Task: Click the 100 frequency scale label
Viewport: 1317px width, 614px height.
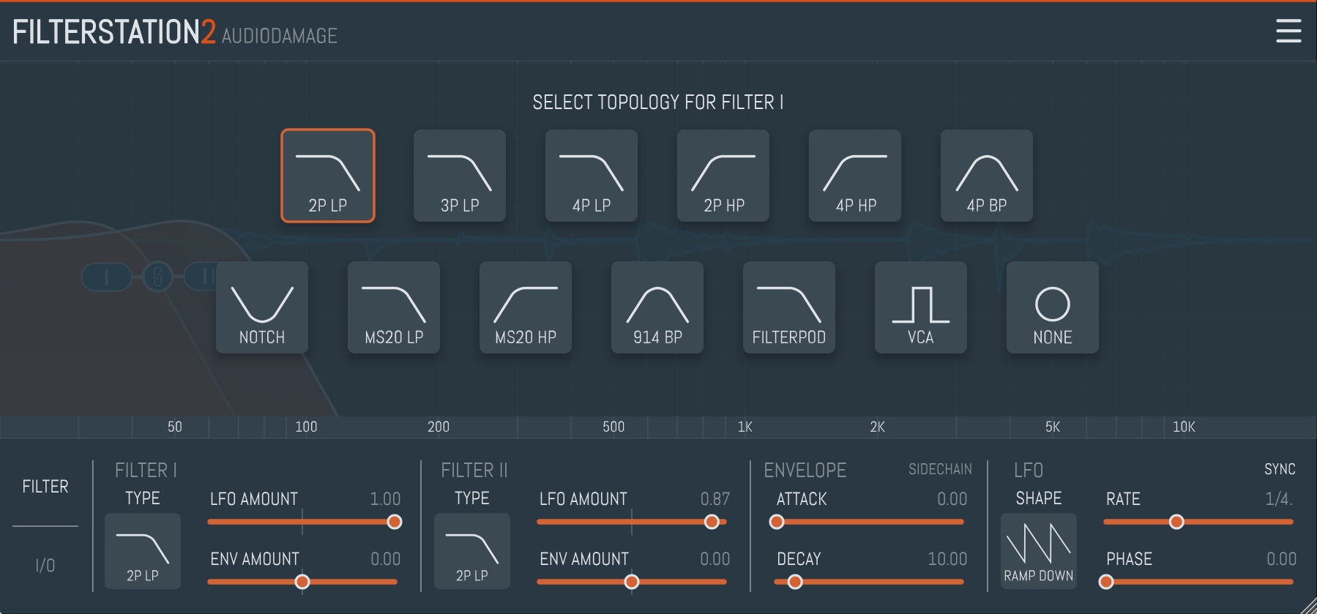Action: pyautogui.click(x=306, y=427)
